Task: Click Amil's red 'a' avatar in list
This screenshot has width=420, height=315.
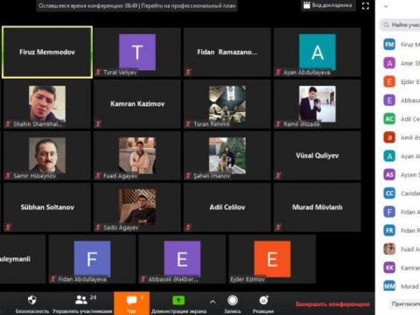Action: (389, 137)
